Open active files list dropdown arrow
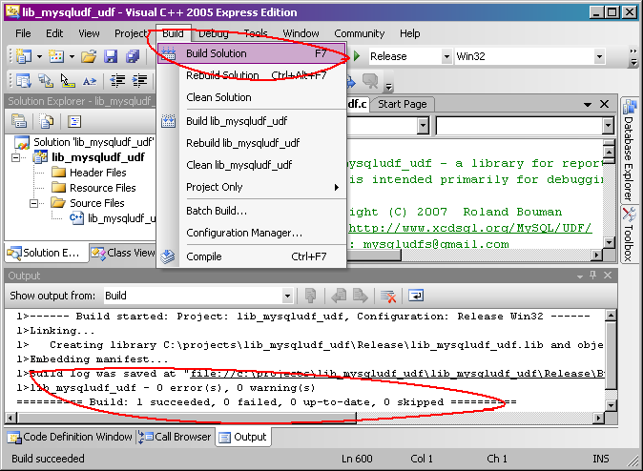The height and width of the screenshot is (471, 643). tap(588, 104)
